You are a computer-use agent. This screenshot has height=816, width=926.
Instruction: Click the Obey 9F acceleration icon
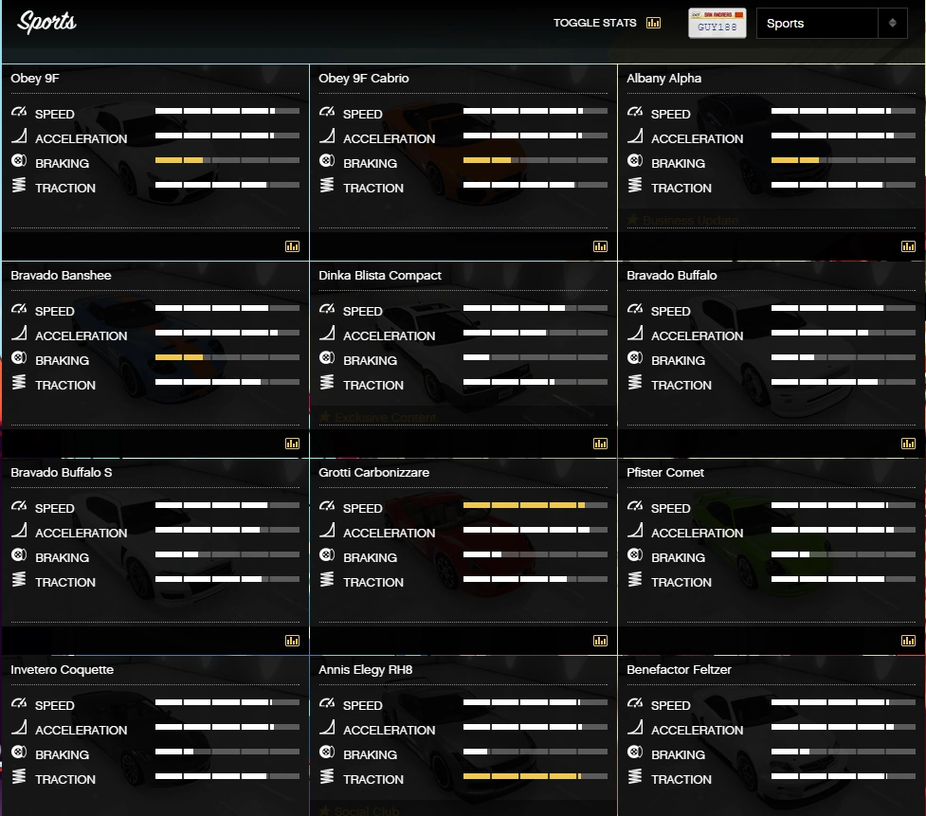click(19, 136)
